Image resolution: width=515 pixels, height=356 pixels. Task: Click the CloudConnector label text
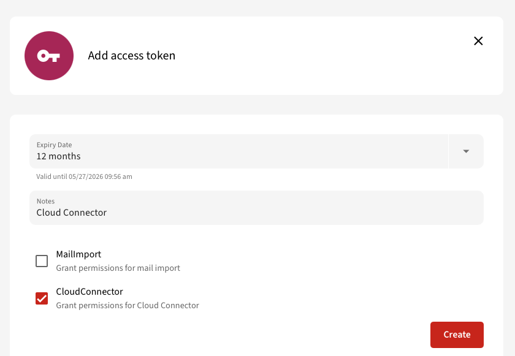(90, 292)
